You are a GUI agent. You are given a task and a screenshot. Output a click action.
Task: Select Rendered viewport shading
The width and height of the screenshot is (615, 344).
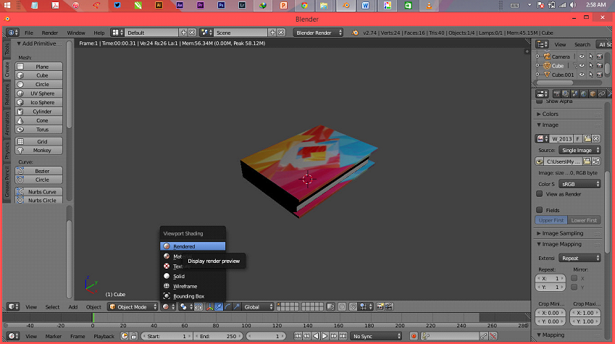[x=193, y=246]
